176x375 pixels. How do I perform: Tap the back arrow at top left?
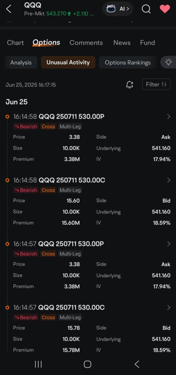(x=8, y=9)
